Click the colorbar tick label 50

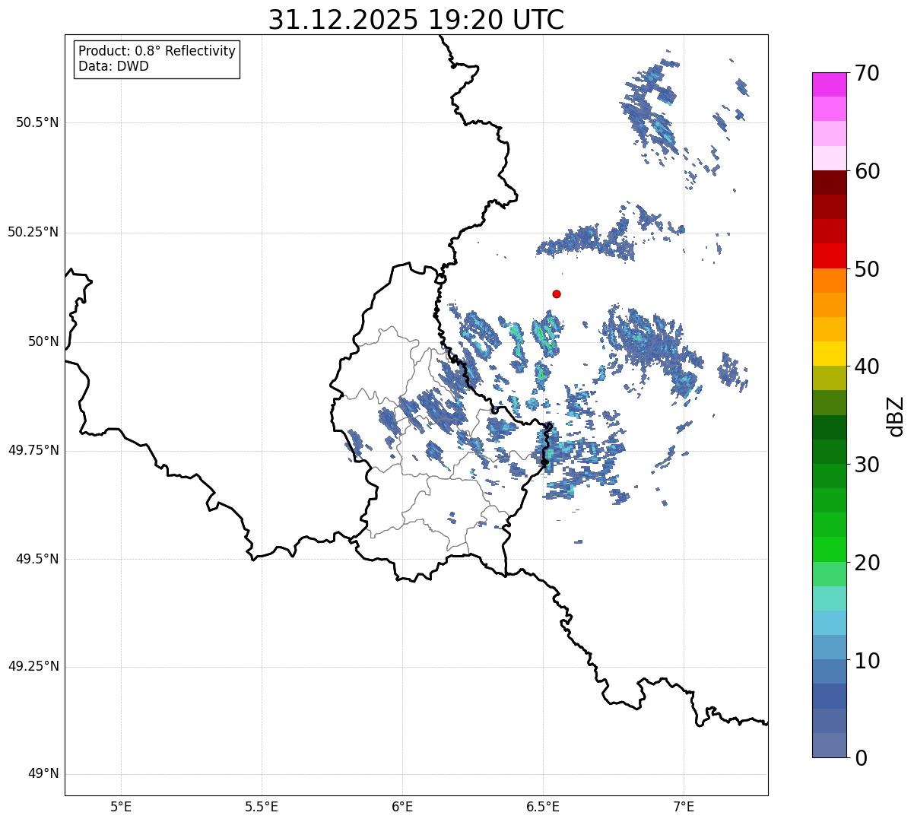coord(868,269)
